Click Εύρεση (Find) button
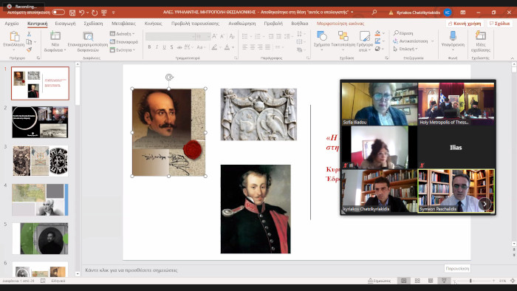The width and height of the screenshot is (517, 291). click(x=403, y=33)
